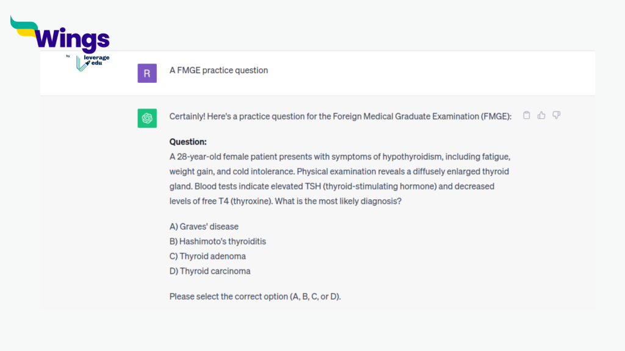
Task: Select option C) Thyroid adenoma
Action: pos(208,257)
